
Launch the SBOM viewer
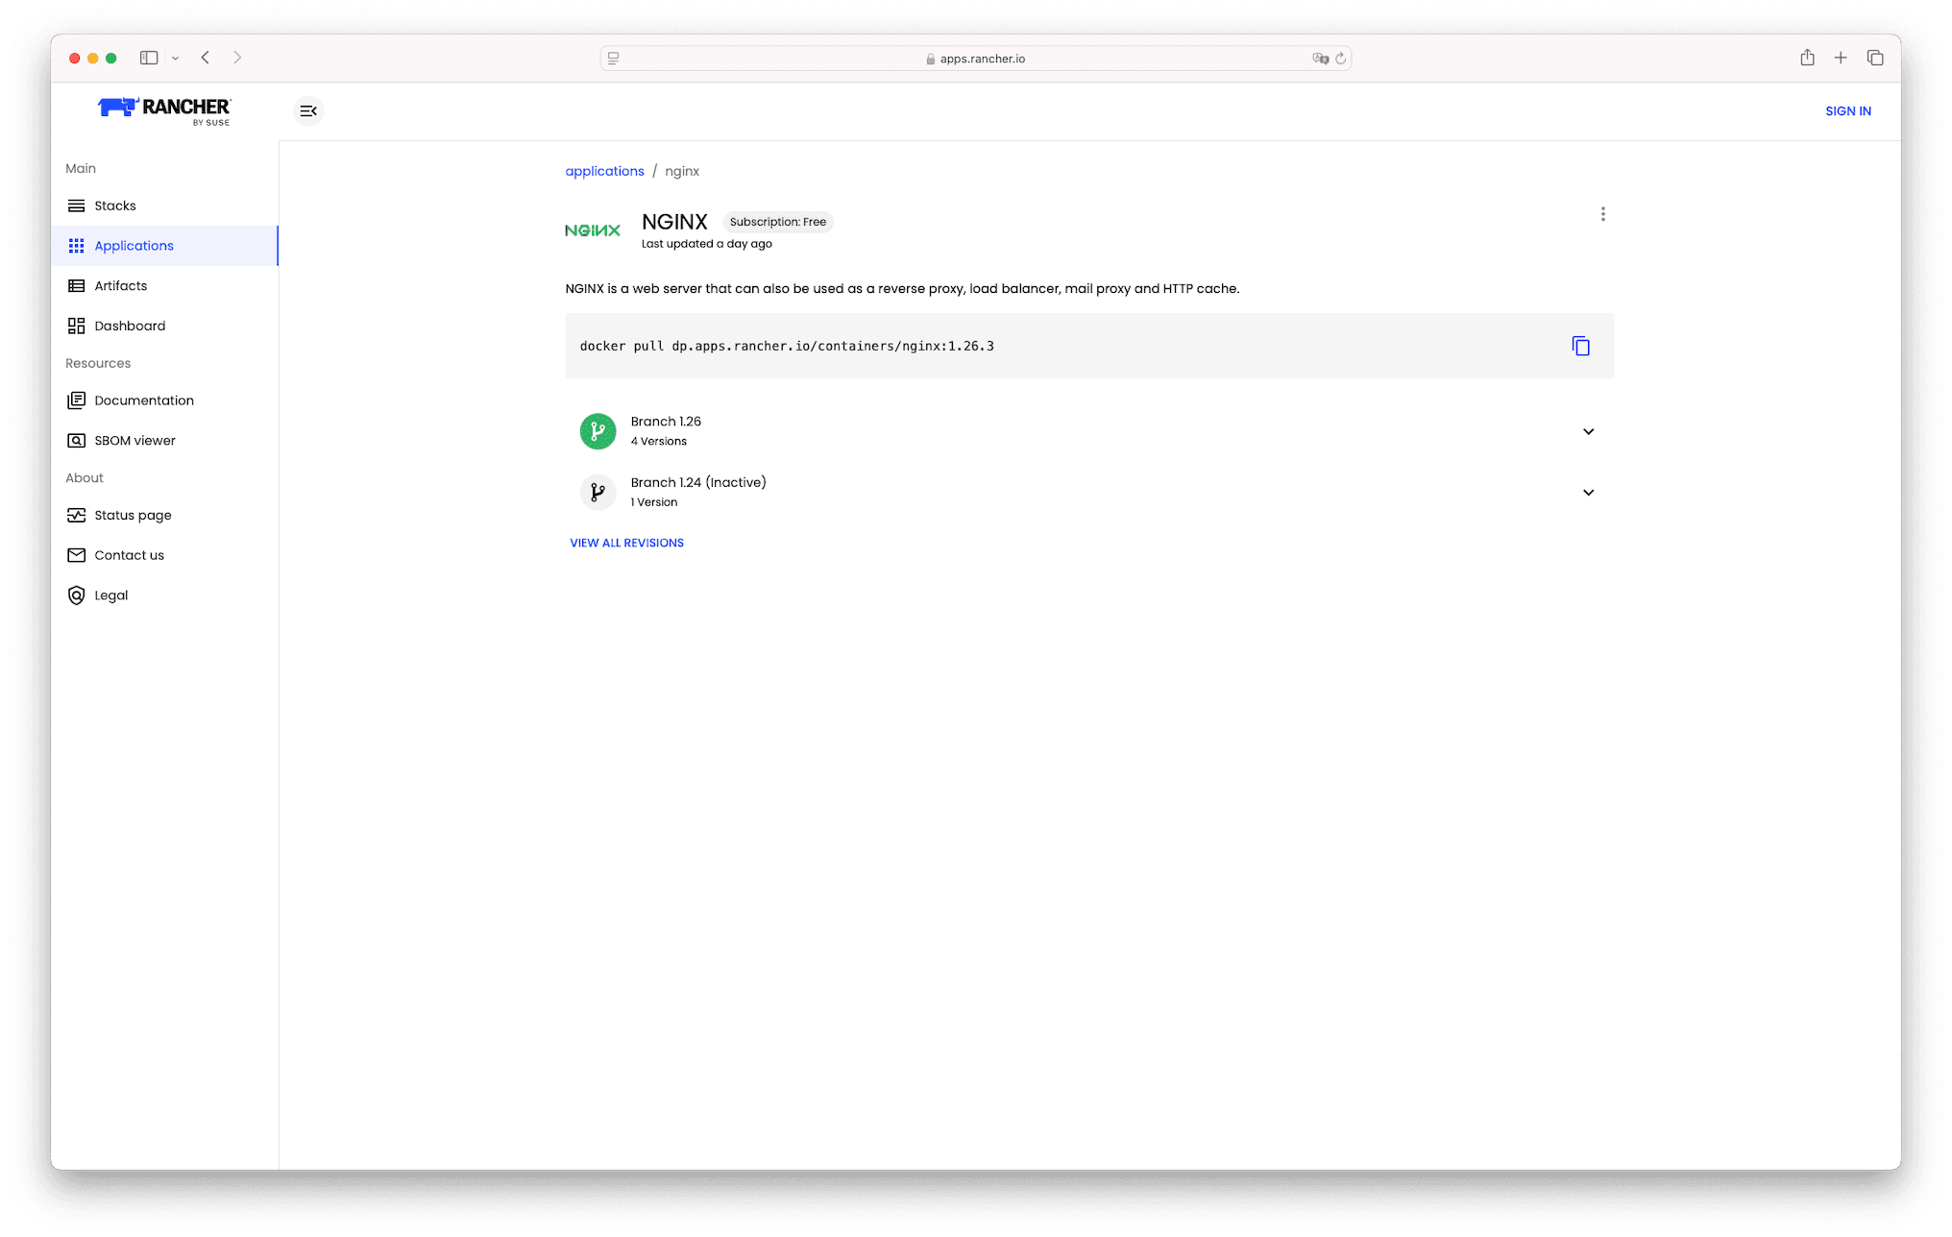pyautogui.click(x=134, y=440)
